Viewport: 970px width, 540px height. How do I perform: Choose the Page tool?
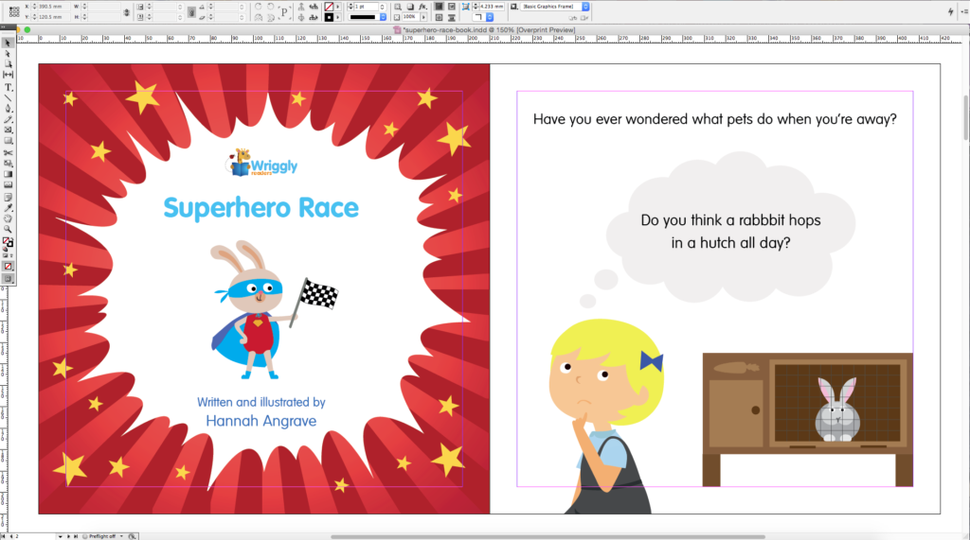(x=8, y=64)
